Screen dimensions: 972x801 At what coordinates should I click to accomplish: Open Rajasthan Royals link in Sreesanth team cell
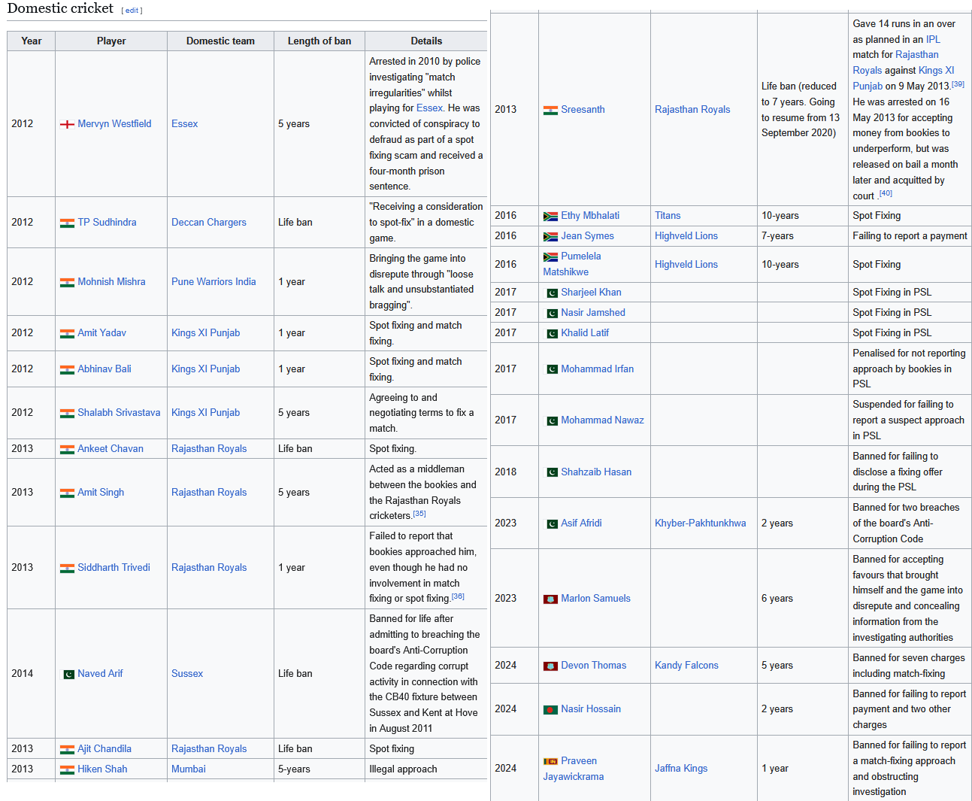click(x=692, y=110)
